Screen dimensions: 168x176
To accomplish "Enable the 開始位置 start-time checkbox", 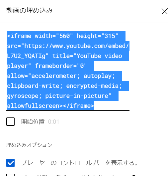I will [10, 121].
